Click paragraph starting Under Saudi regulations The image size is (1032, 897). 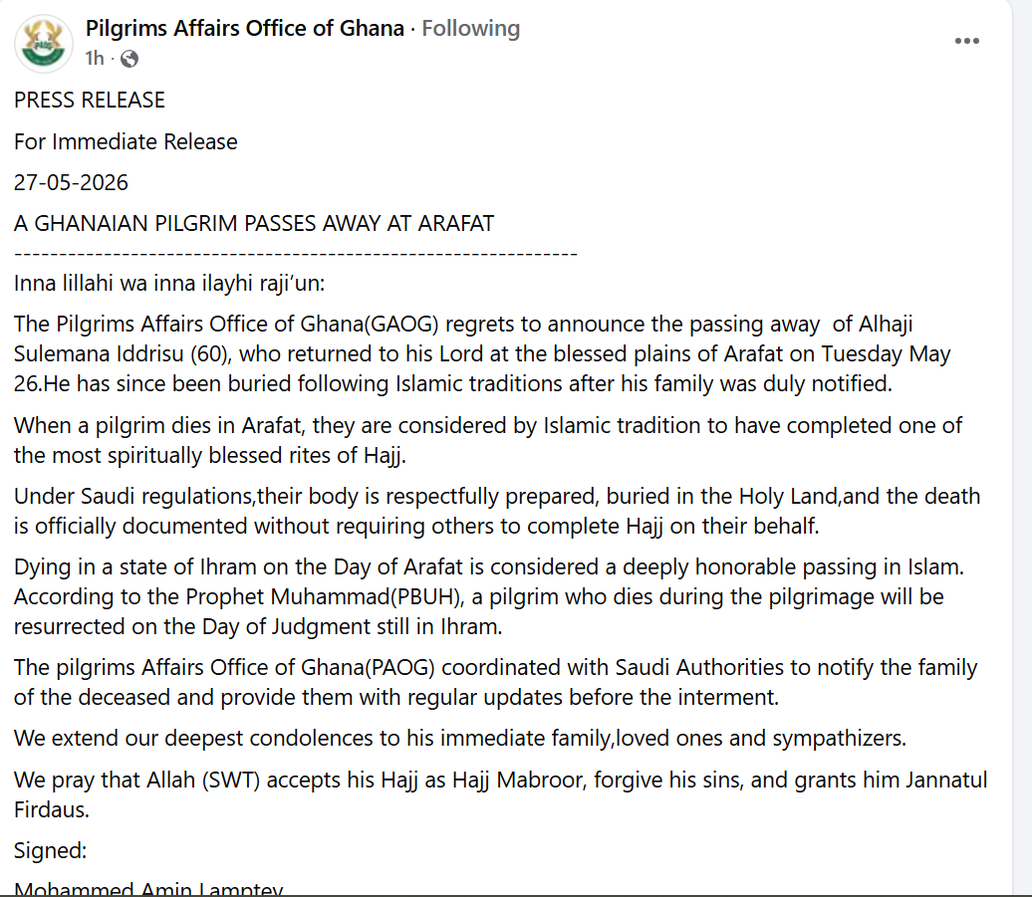[497, 511]
